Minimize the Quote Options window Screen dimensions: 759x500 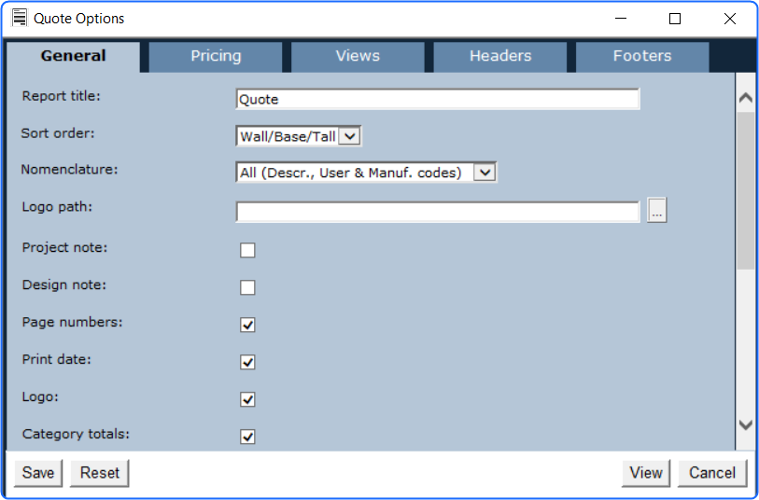pyautogui.click(x=620, y=19)
